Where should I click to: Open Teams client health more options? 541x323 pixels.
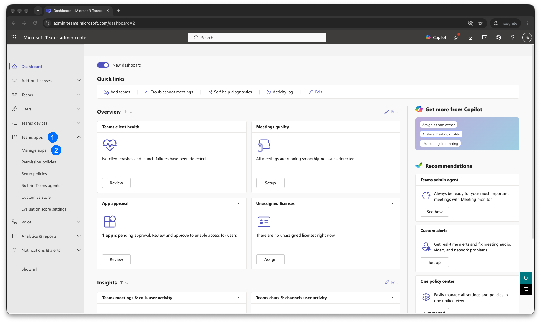(239, 127)
